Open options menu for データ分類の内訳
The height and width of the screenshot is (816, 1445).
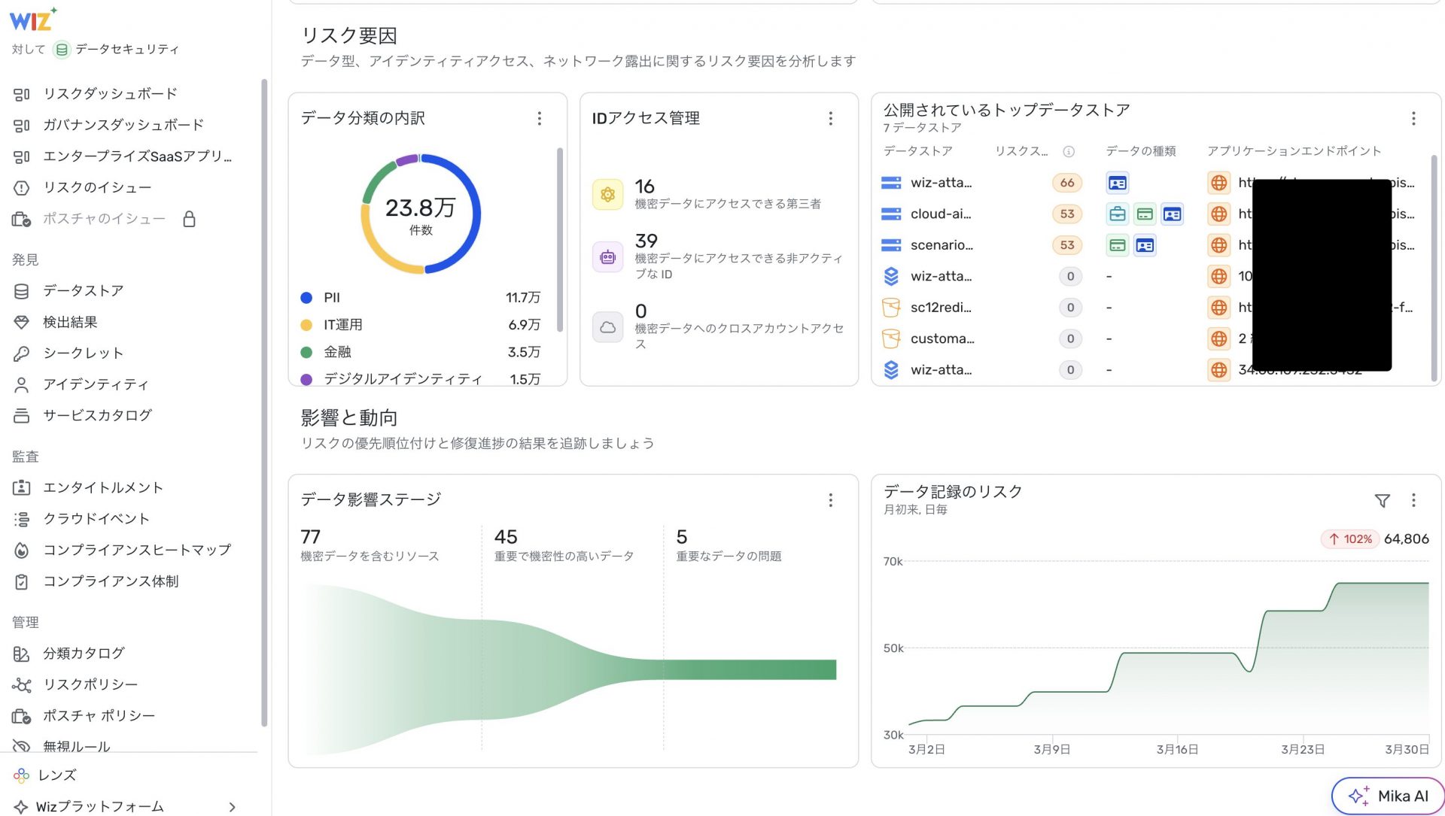pyautogui.click(x=539, y=119)
